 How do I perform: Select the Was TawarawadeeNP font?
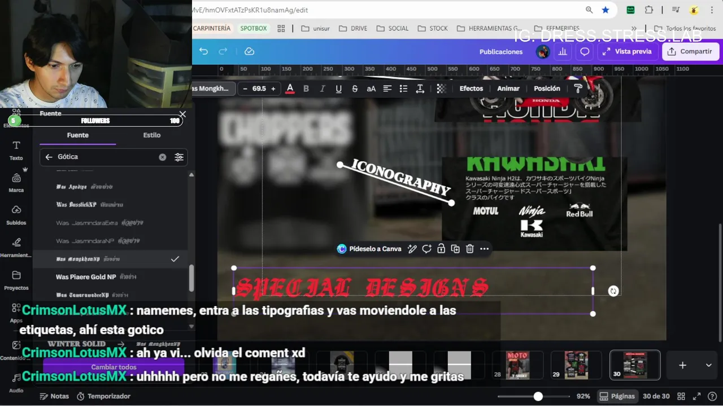click(x=110, y=294)
